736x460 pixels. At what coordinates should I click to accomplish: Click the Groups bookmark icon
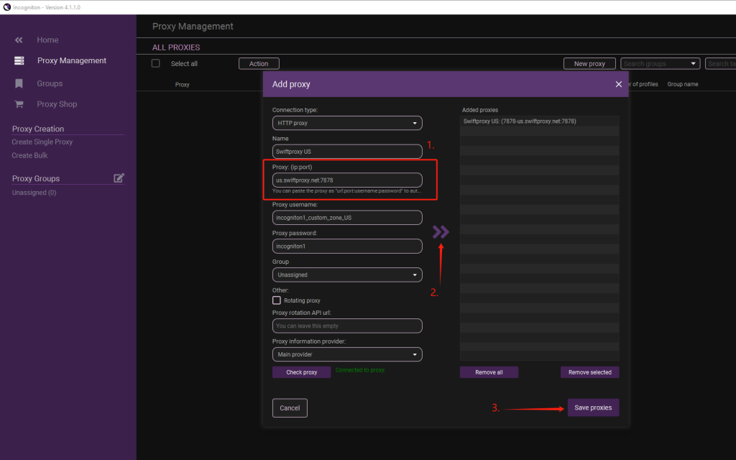19,83
